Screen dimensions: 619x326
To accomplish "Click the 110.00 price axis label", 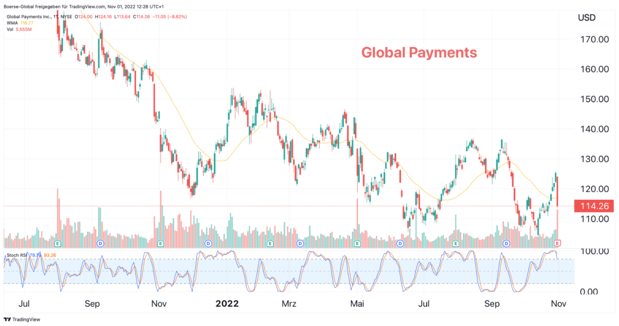I will (x=595, y=219).
